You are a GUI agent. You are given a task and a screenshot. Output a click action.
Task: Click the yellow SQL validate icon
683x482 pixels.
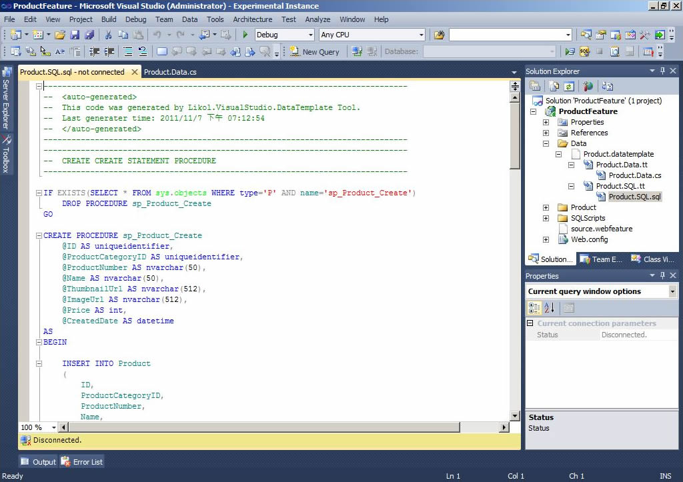[x=584, y=51]
